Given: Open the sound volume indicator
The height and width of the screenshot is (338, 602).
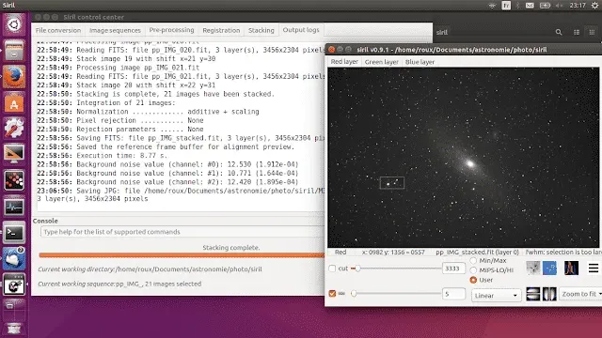Looking at the screenshot, I should [560, 6].
